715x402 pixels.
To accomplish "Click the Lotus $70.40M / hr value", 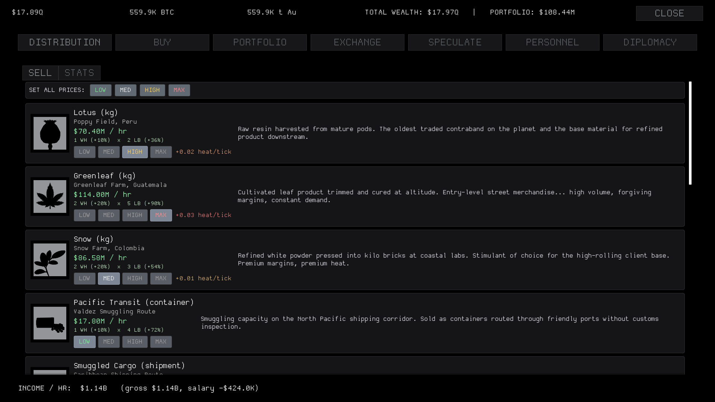I will pyautogui.click(x=100, y=131).
